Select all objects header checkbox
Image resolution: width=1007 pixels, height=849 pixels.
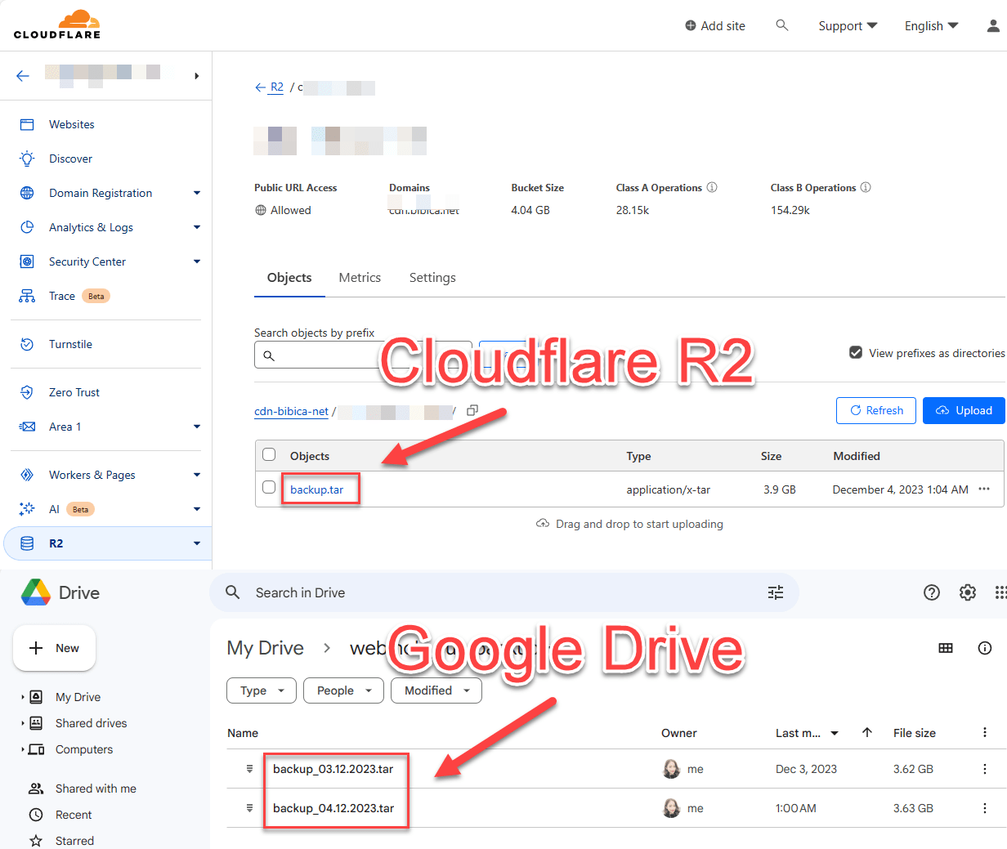pos(269,454)
